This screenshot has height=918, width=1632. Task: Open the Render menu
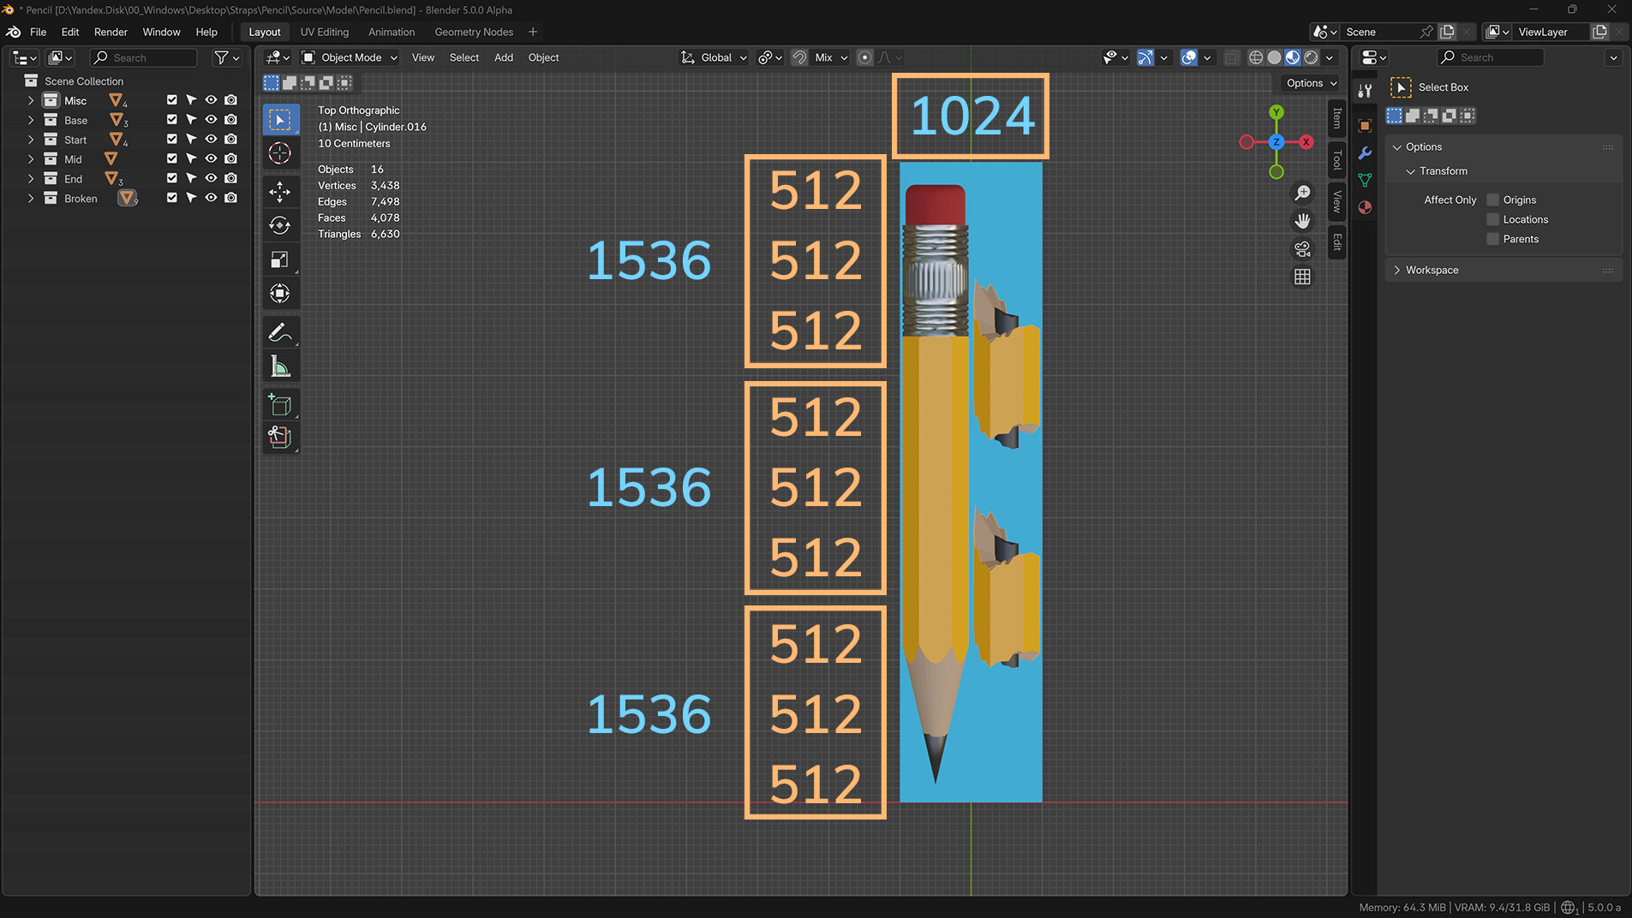[111, 32]
